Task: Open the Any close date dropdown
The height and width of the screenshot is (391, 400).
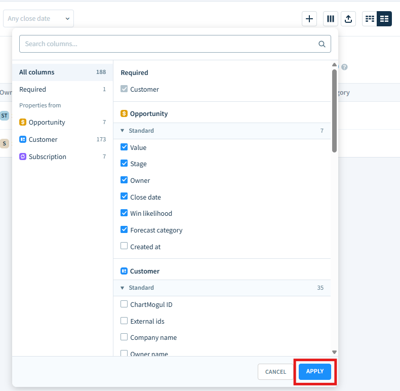Action: (x=38, y=19)
